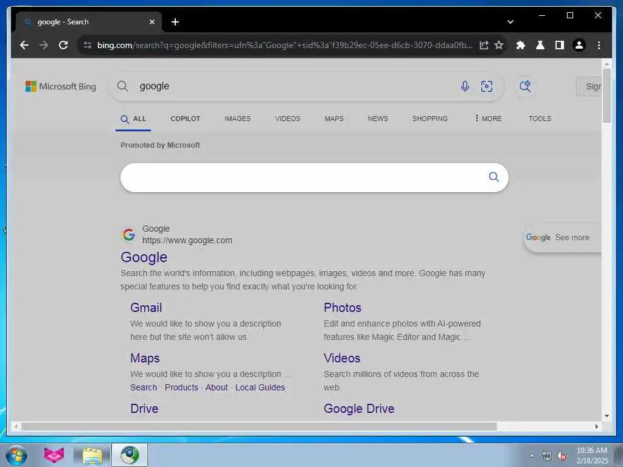Open Chrome Labs flask icon
623x467 pixels.
point(540,45)
